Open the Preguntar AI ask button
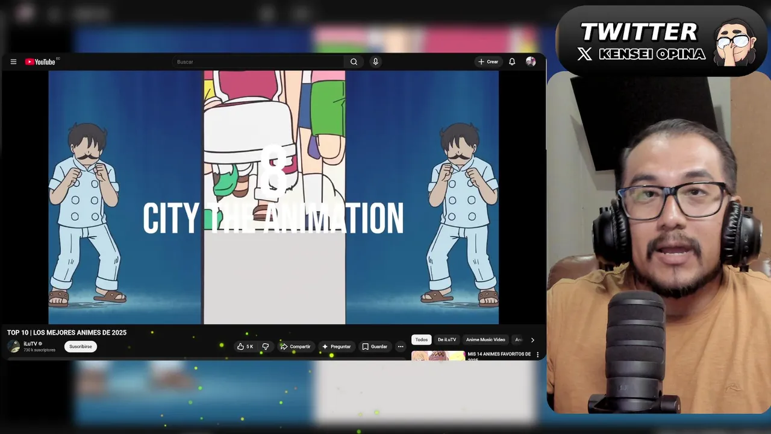The width and height of the screenshot is (771, 434). 336,347
